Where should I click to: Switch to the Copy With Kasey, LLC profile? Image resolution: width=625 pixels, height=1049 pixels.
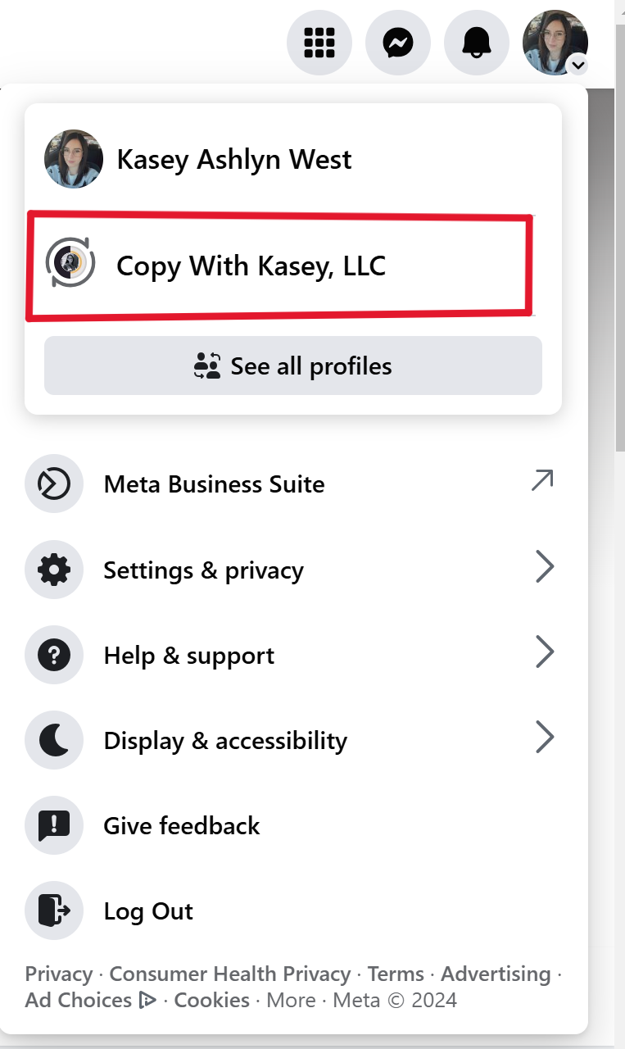click(x=251, y=266)
